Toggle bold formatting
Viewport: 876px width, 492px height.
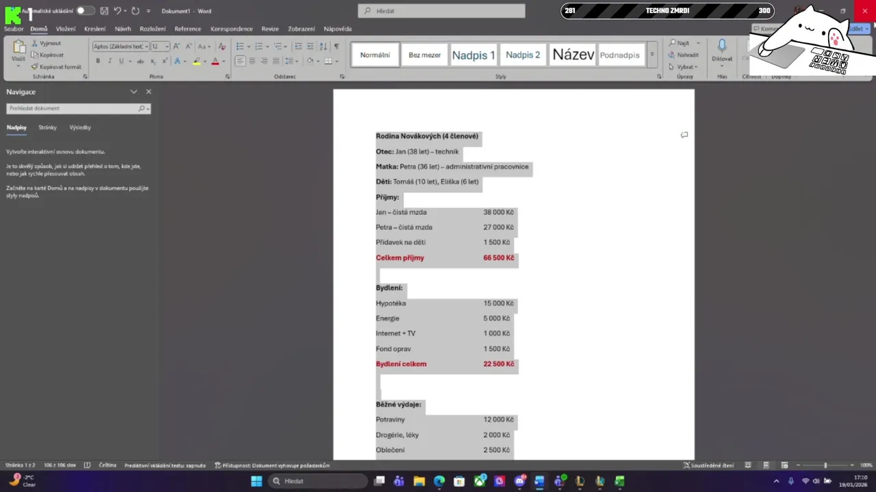click(x=98, y=61)
